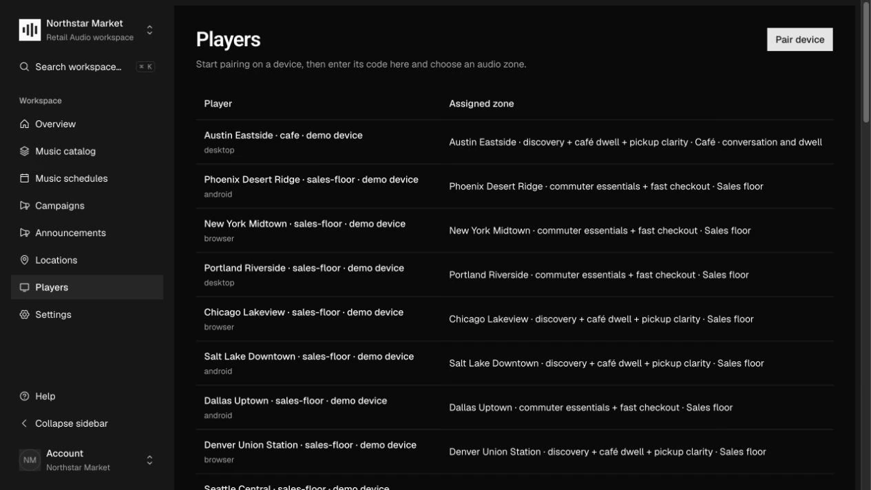
Task: Open Music schedules
Action: (87, 178)
